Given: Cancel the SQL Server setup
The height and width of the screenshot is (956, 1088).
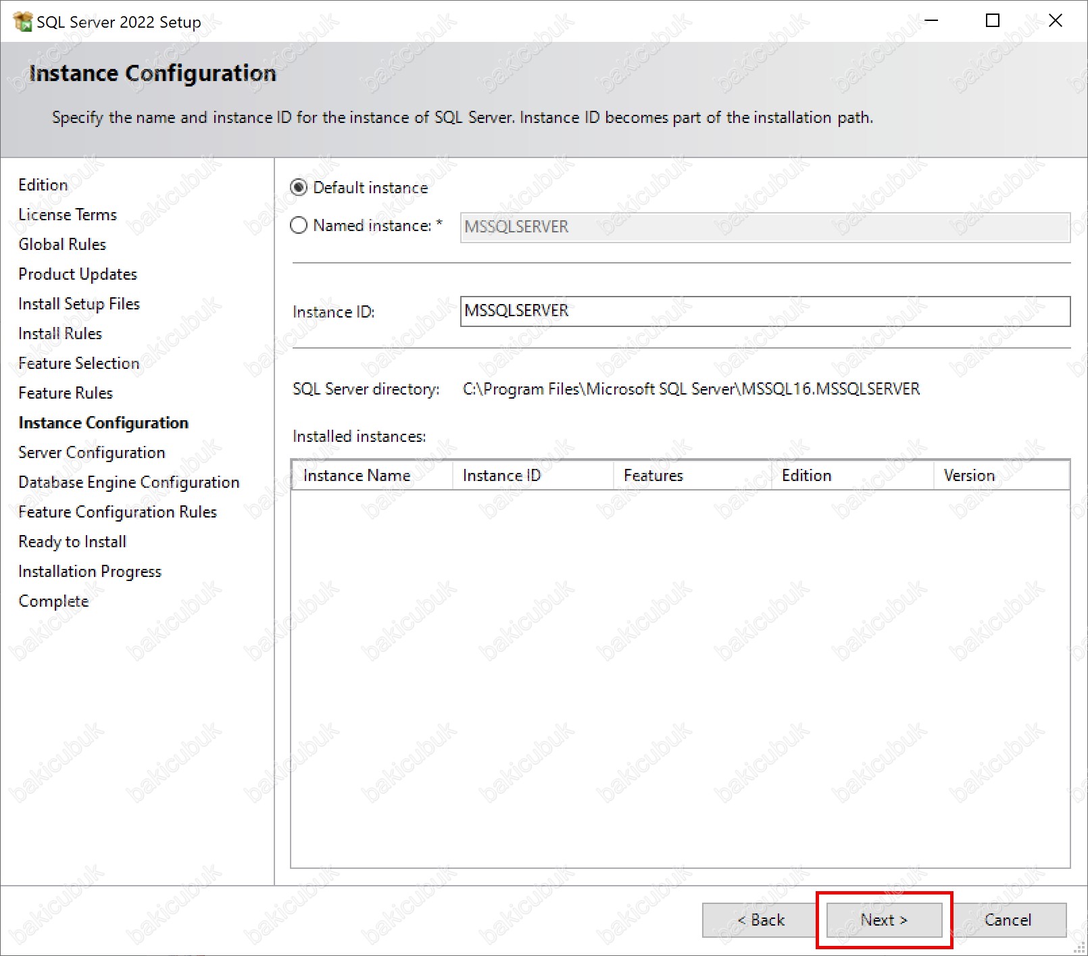Looking at the screenshot, I should [1008, 920].
